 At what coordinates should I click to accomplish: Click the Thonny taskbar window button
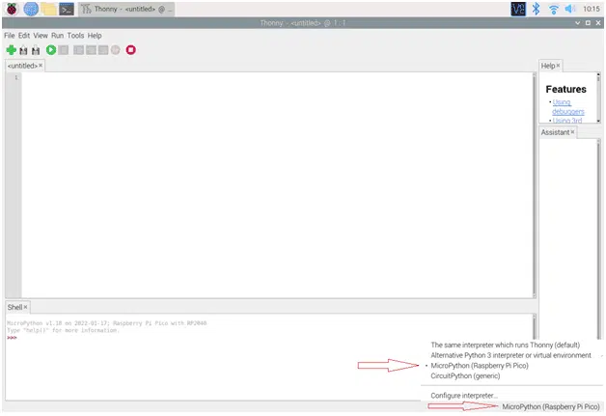(126, 9)
